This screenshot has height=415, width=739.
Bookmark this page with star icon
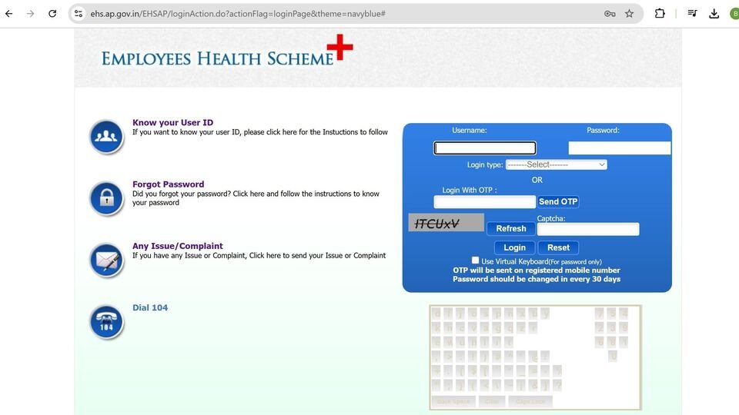(629, 14)
